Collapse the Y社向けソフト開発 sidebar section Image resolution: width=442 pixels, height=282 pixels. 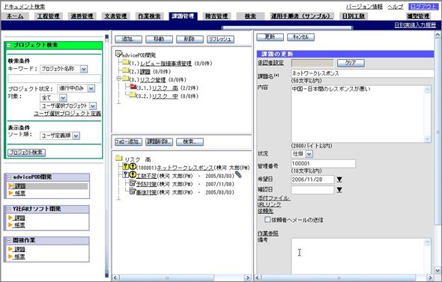(x=9, y=209)
